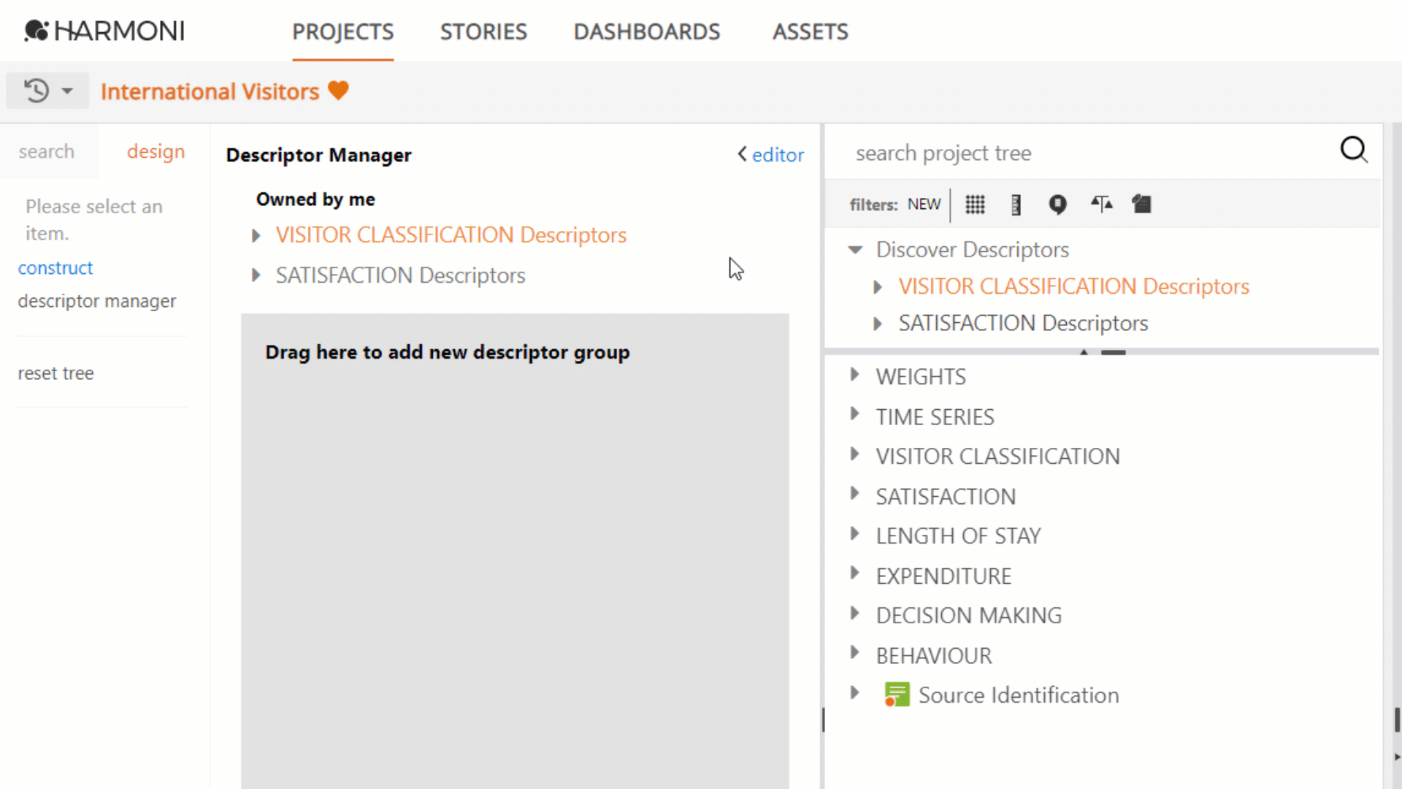Viewport: 1402px width, 789px height.
Task: Click the construct link
Action: point(55,268)
